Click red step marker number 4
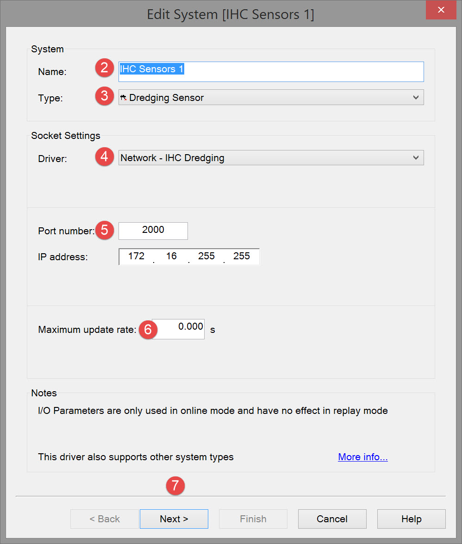This screenshot has width=462, height=544. pyautogui.click(x=105, y=156)
